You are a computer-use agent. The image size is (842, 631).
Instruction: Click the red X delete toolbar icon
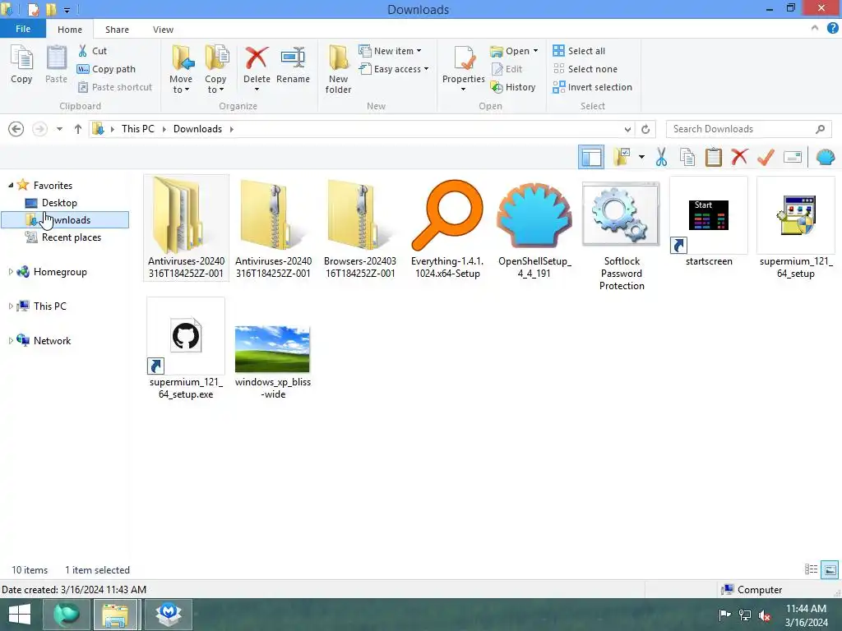pos(739,157)
